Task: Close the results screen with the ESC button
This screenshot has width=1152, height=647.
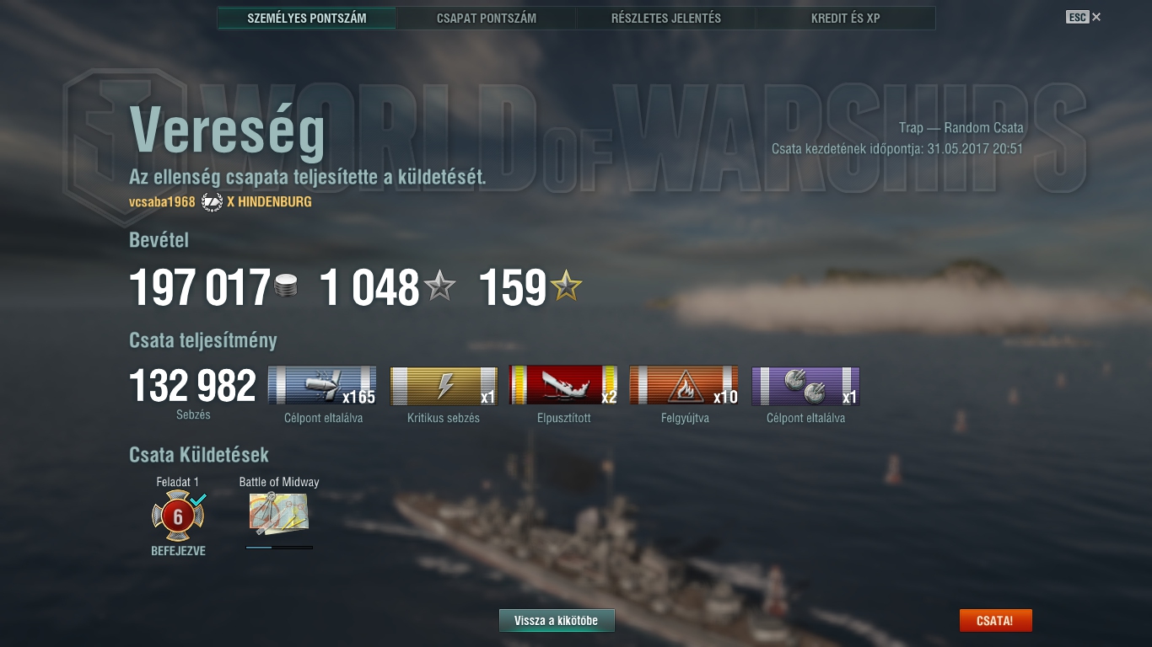Action: (1084, 17)
